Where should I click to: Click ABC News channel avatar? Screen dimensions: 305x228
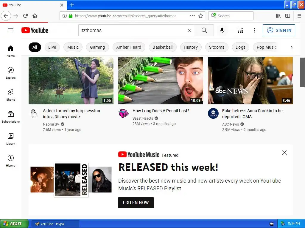pyautogui.click(x=213, y=113)
